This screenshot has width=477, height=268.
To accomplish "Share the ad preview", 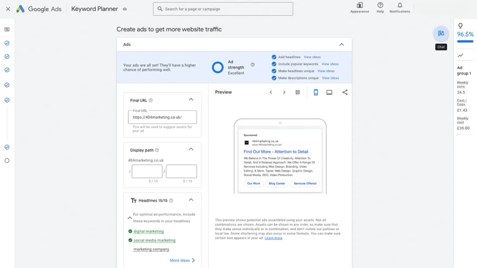I will point(345,93).
